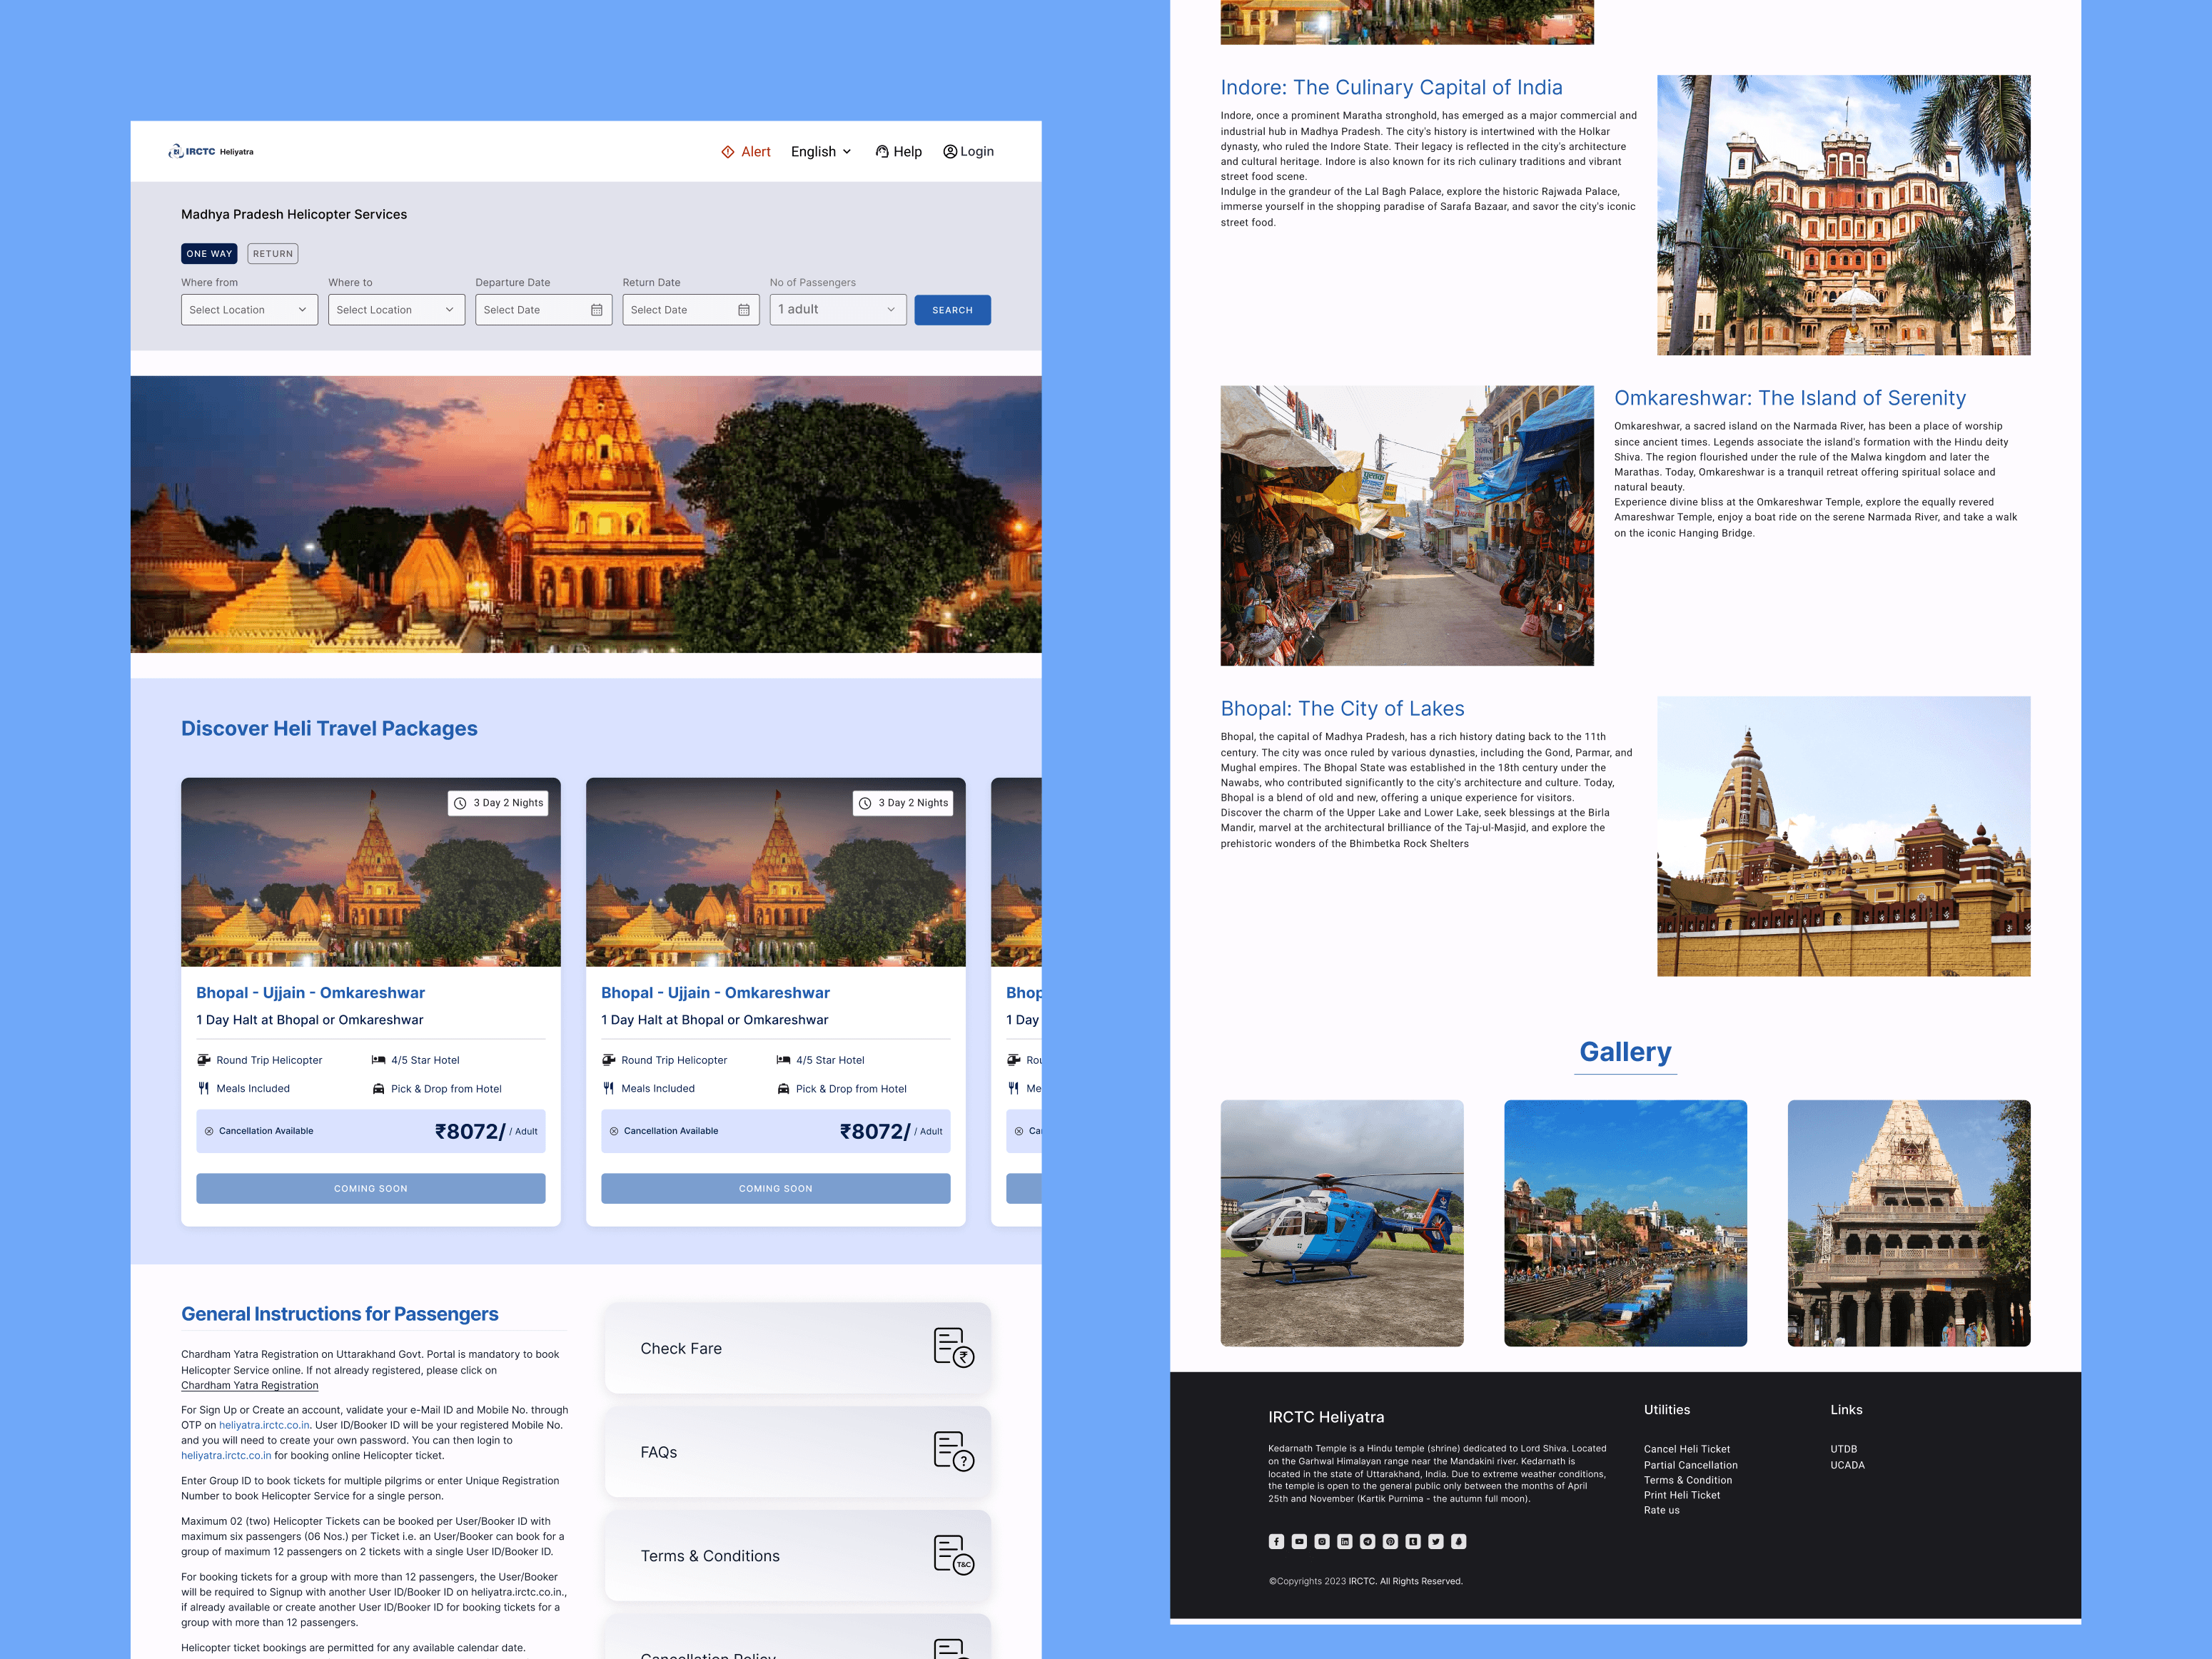This screenshot has height=1659, width=2212.
Task: Click the Indore Rajwada Palace image
Action: point(1844,215)
